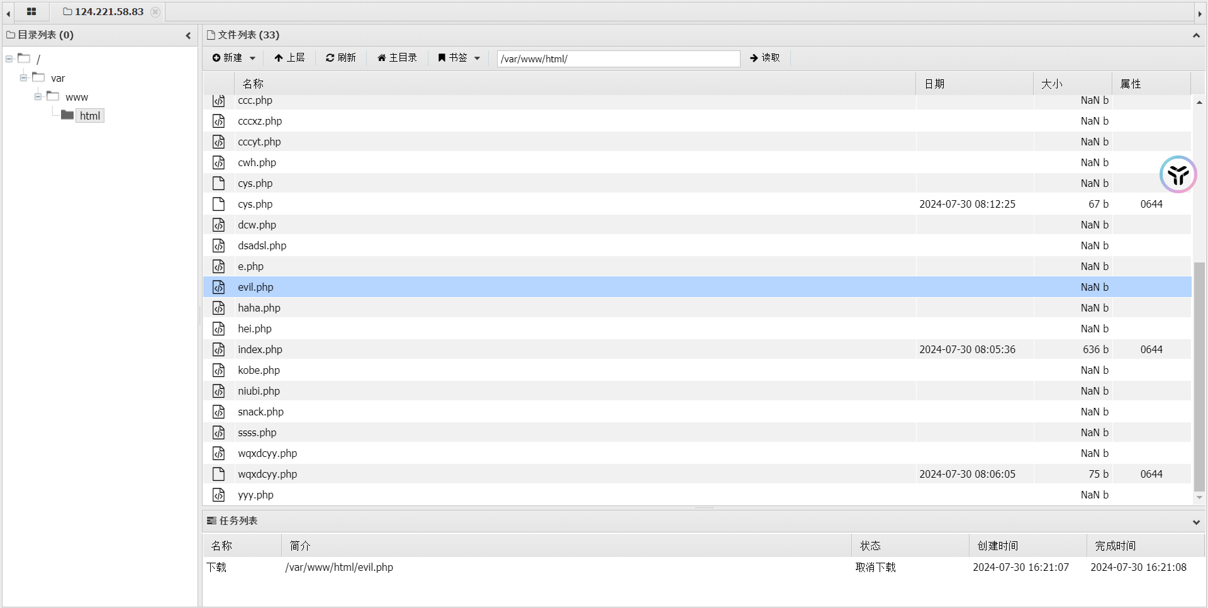
Task: Click task path /var/www/html/evil.php
Action: click(339, 567)
